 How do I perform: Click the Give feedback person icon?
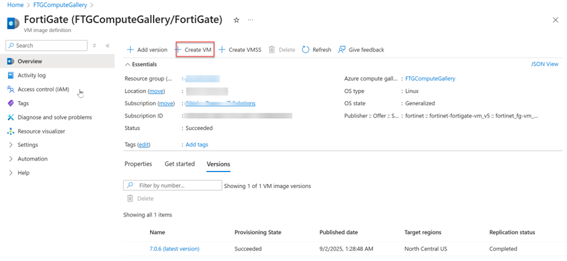(342, 50)
